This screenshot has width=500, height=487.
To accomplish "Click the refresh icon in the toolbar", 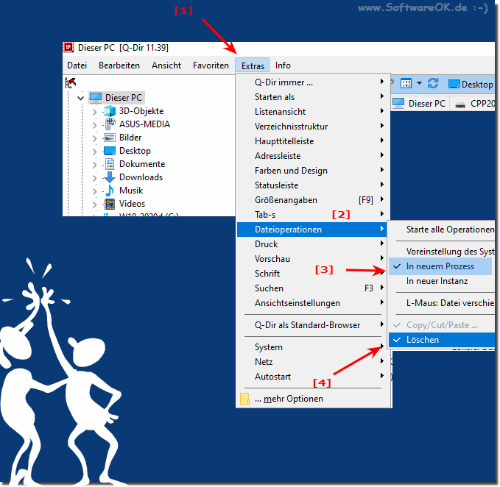I will (433, 84).
